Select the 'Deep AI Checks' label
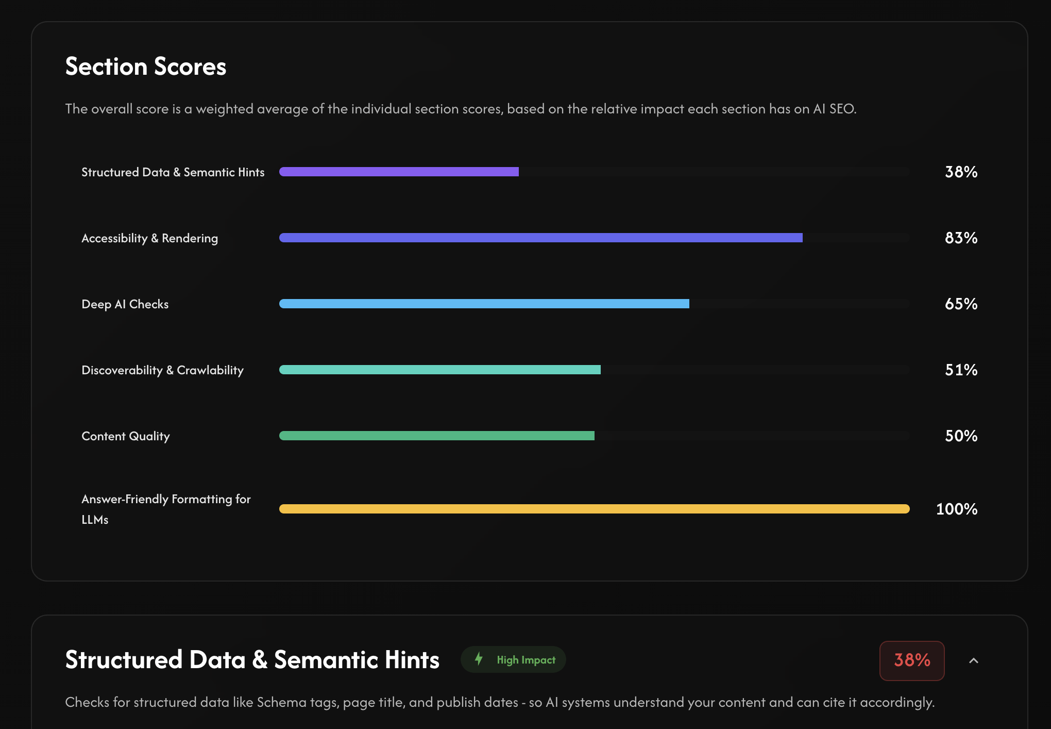This screenshot has width=1051, height=729. 125,304
